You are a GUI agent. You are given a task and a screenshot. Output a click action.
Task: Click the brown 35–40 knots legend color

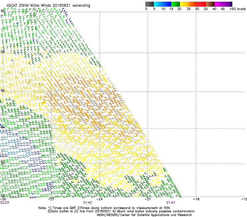(210, 4)
